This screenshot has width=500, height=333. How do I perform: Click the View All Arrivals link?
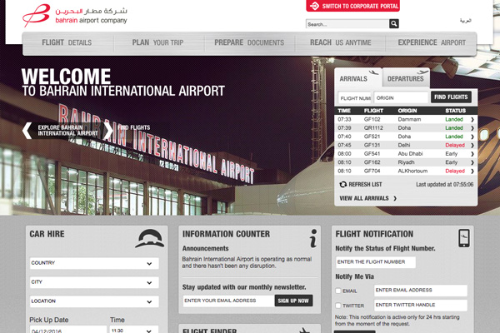coord(368,198)
